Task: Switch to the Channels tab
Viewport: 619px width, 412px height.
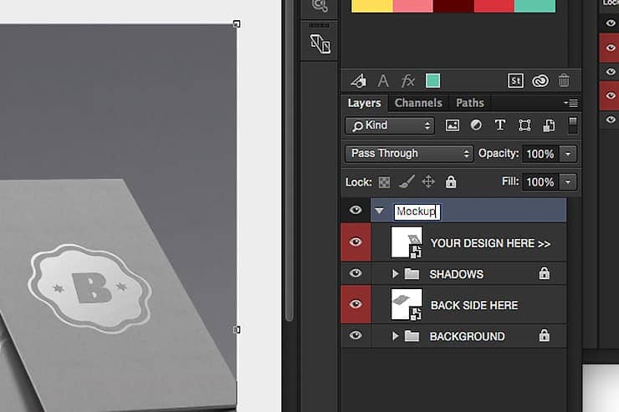Action: click(x=418, y=104)
